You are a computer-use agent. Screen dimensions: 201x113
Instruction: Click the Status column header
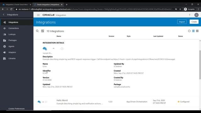tap(180, 36)
